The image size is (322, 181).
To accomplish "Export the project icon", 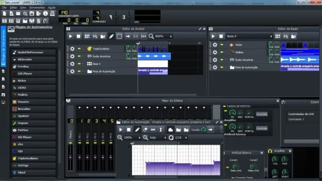I will click(x=38, y=13).
